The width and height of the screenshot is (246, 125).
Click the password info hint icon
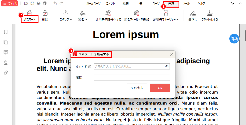click(90, 67)
